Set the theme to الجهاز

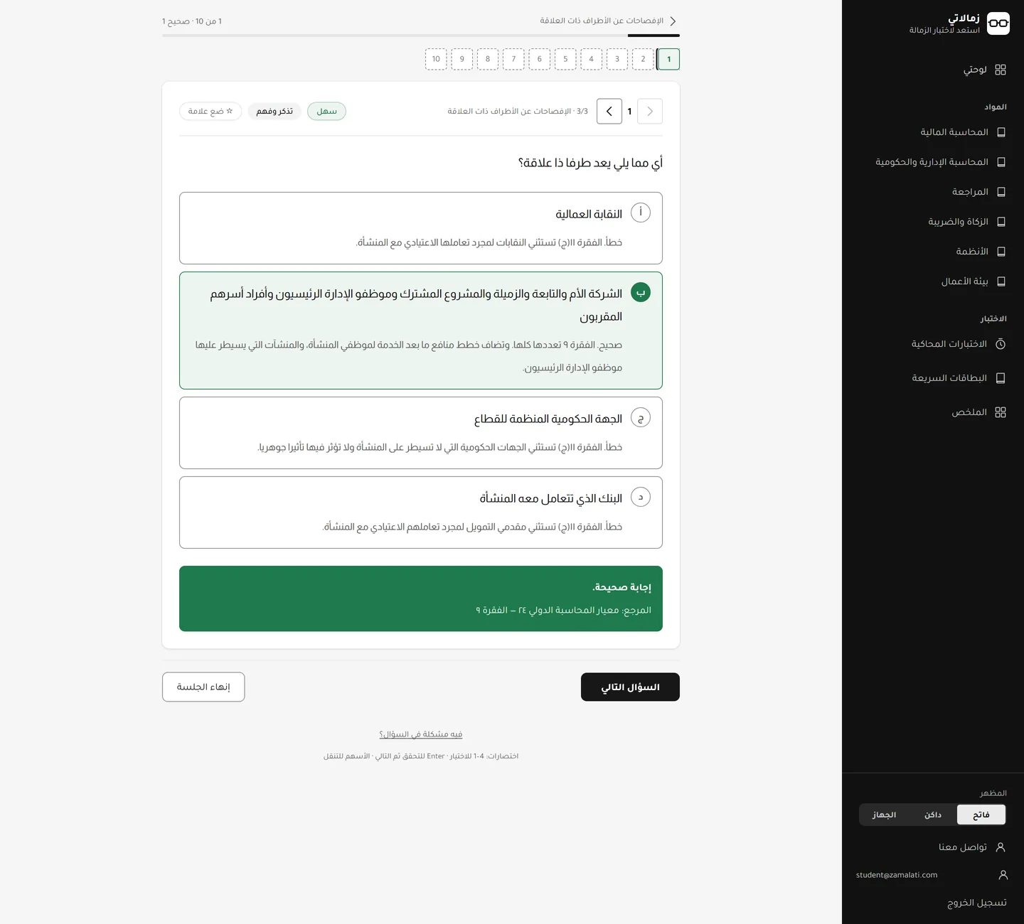885,815
